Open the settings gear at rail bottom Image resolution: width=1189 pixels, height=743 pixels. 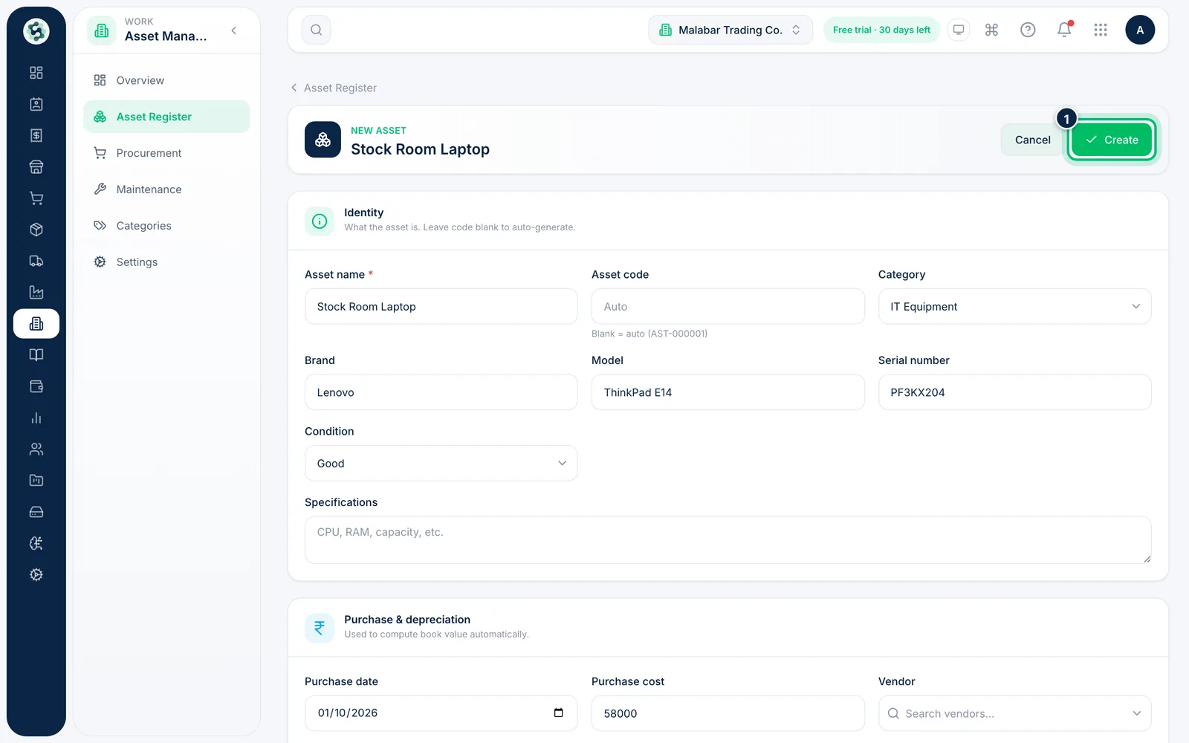[36, 574]
